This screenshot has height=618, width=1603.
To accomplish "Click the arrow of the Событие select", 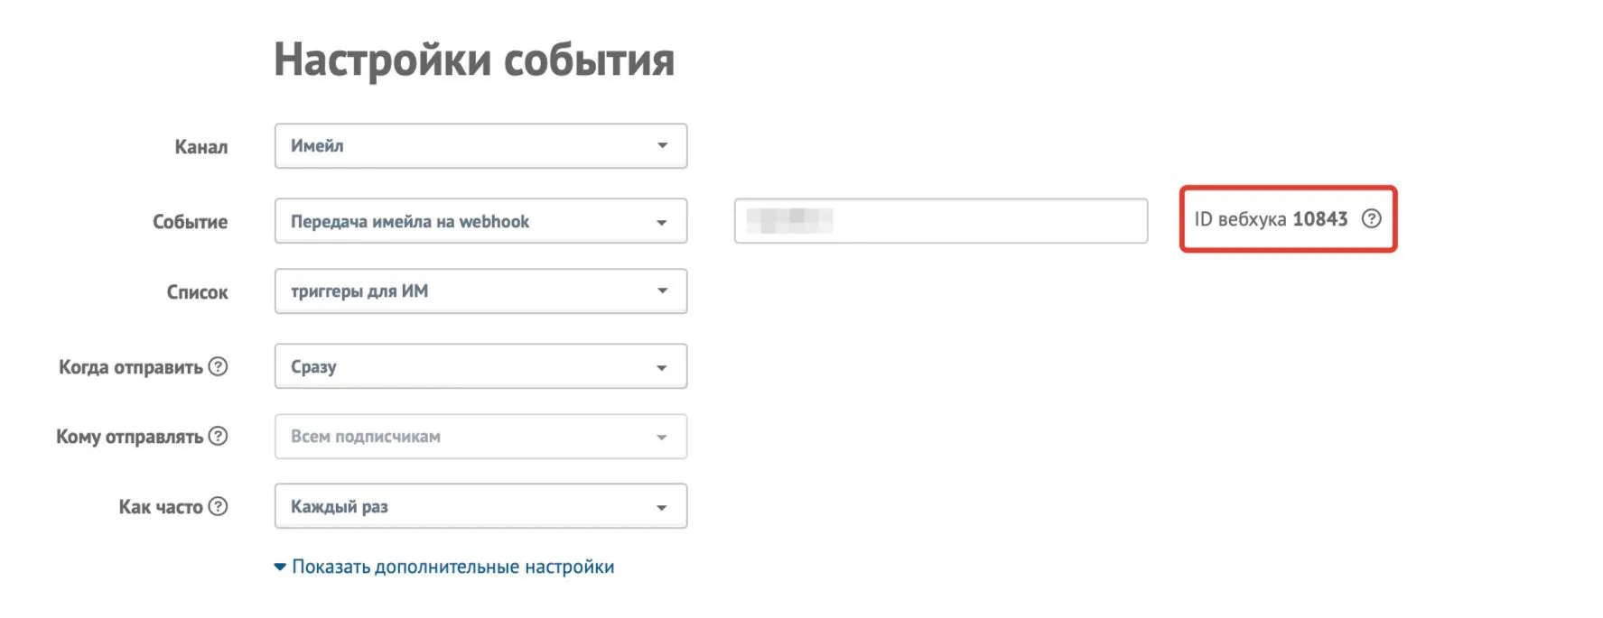I will [x=662, y=222].
